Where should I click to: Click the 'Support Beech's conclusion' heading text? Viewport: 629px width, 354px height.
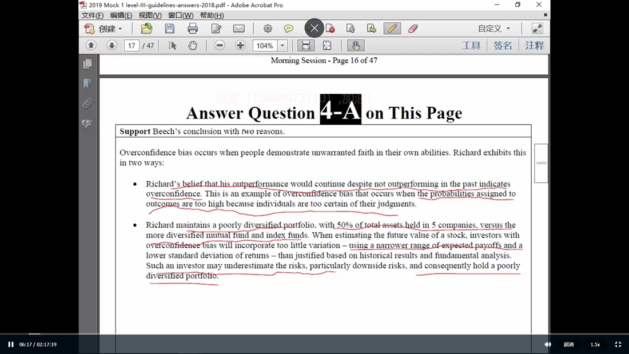(202, 131)
